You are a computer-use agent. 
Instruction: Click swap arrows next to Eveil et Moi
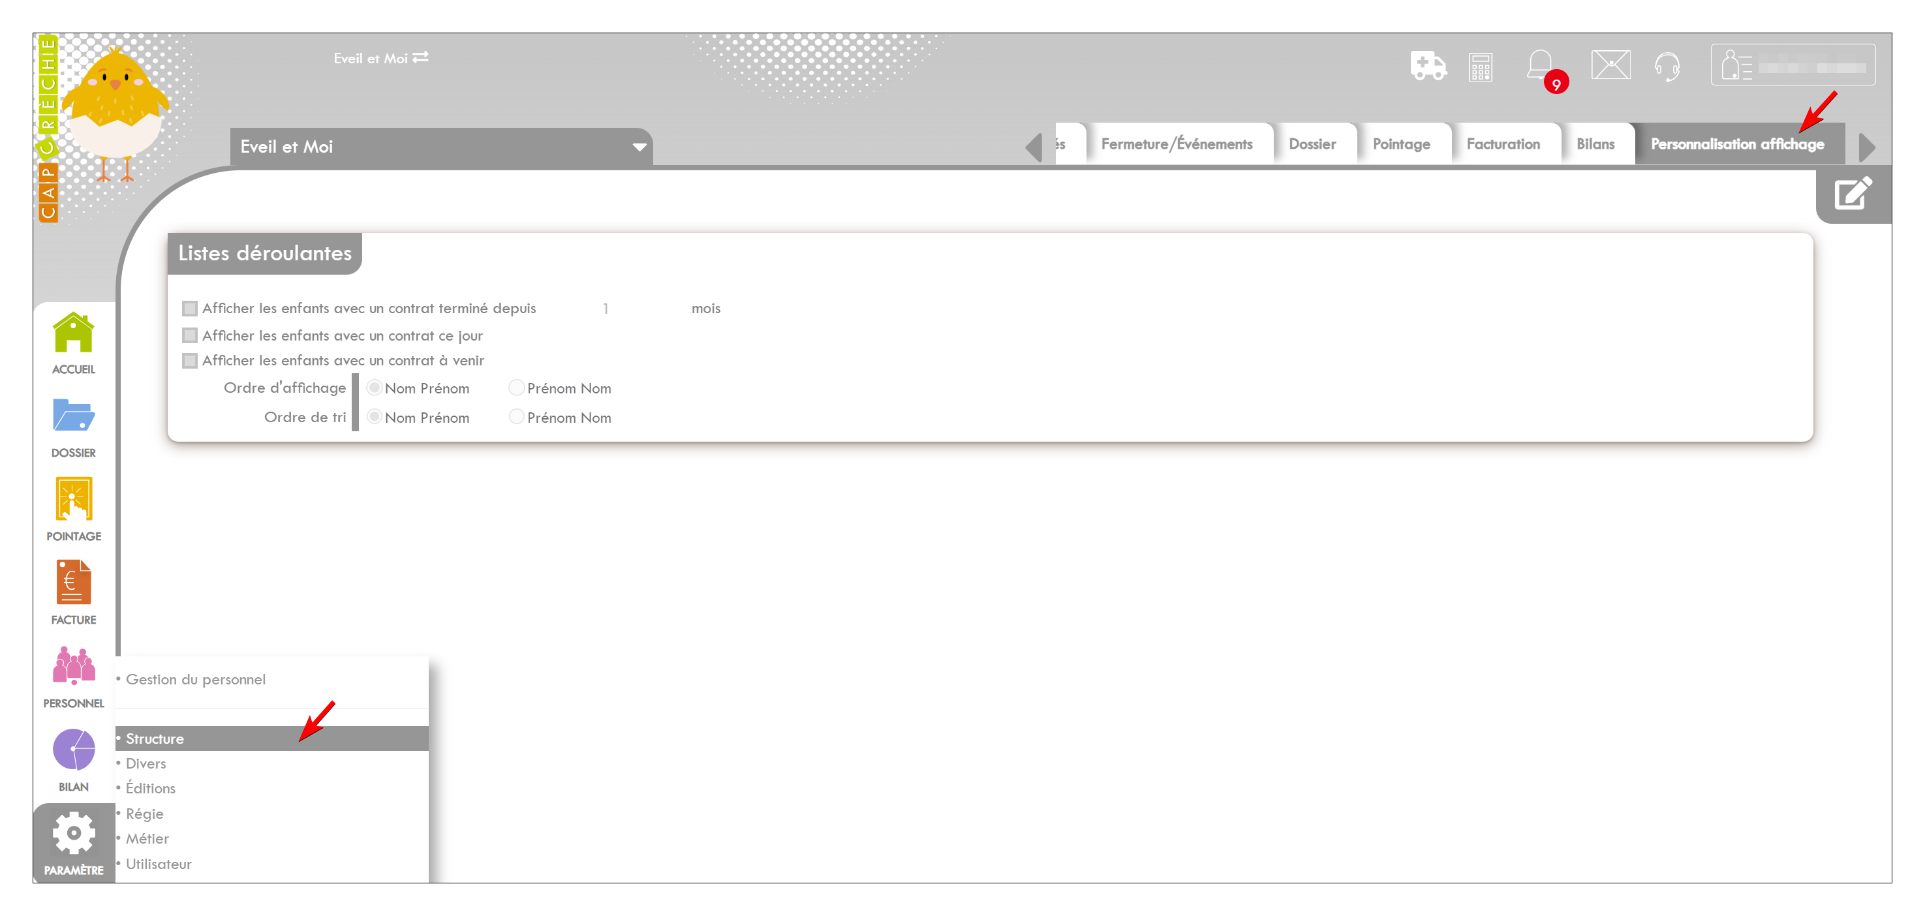coord(421,57)
